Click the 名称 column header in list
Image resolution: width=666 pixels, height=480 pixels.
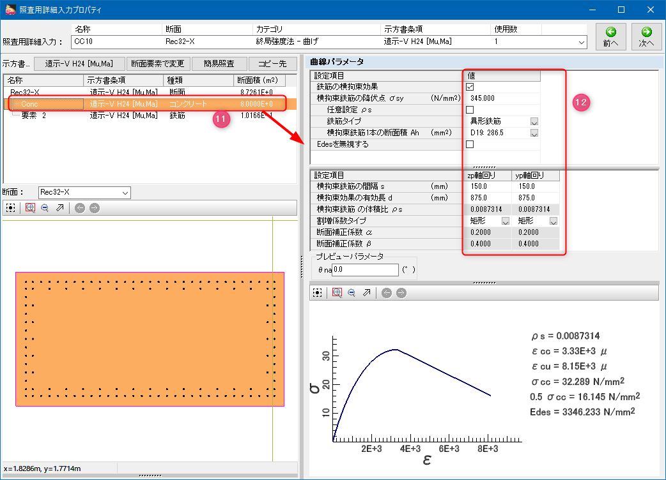pos(43,80)
